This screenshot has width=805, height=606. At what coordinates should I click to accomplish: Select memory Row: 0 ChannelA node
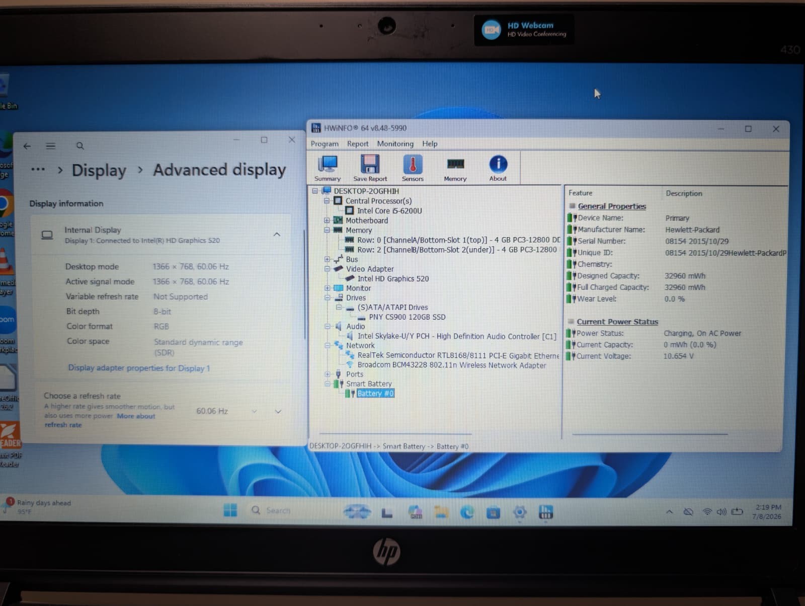[458, 240]
